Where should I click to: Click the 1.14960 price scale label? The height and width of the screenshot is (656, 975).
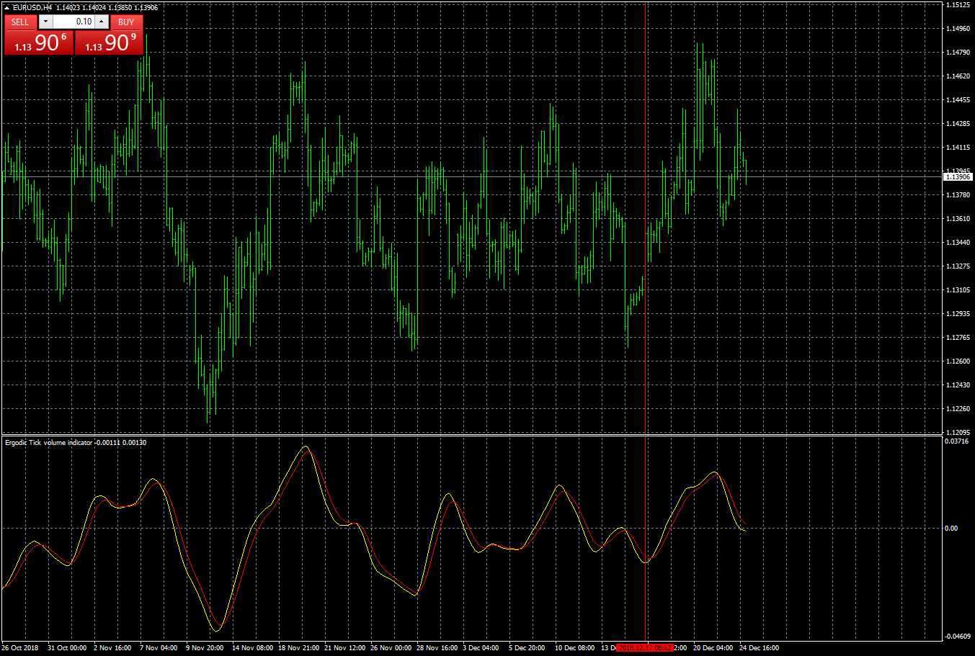click(958, 29)
